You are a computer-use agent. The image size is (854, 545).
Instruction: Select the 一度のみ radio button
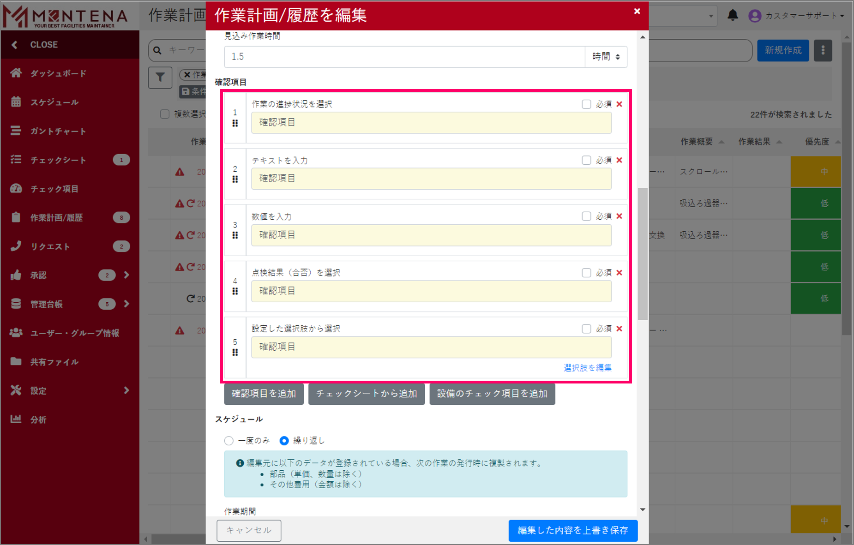pos(229,441)
